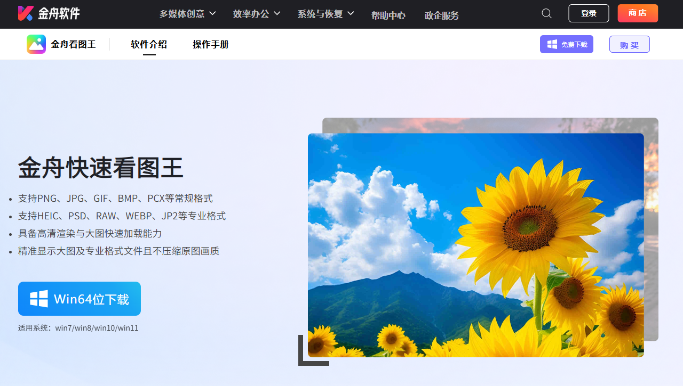Open the 政企服务 navigation item
Viewport: 683px width, 386px height.
pos(442,15)
